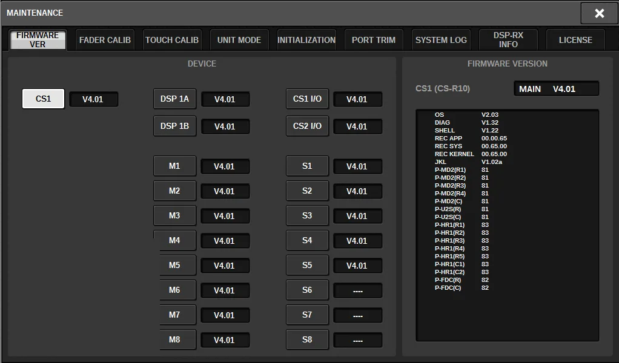This screenshot has height=363, width=619.
Task: Choose the M1 device button
Action: click(174, 166)
